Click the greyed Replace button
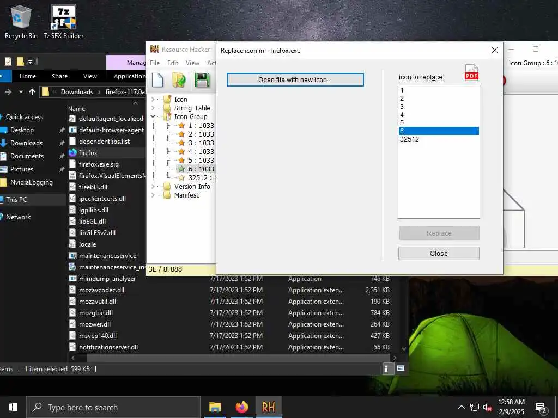 tap(439, 233)
